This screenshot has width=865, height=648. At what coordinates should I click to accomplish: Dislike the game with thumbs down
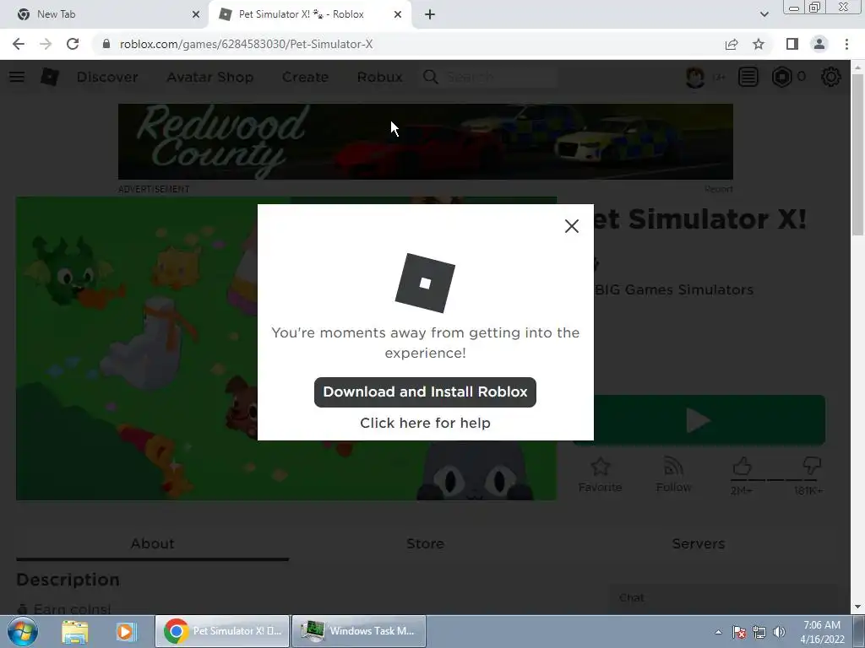[x=812, y=466]
